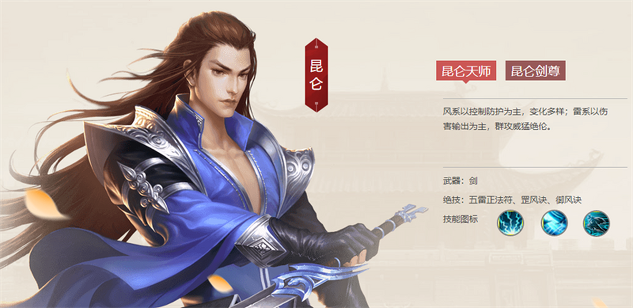Screen dimensions: 633x308
Task: Click the blue sword guard at the bottom
Action: pyautogui.click(x=311, y=278)
